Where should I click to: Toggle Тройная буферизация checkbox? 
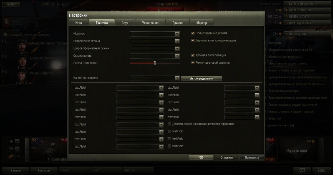(x=193, y=55)
